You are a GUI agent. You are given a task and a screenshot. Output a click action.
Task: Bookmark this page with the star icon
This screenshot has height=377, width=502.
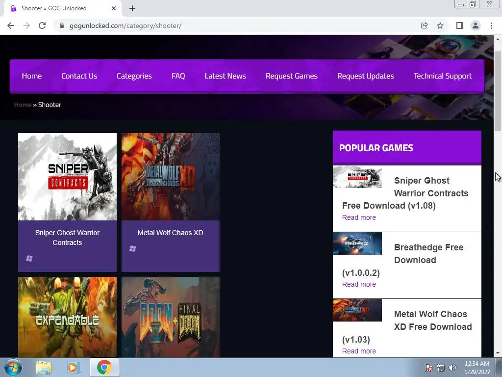[x=440, y=26]
